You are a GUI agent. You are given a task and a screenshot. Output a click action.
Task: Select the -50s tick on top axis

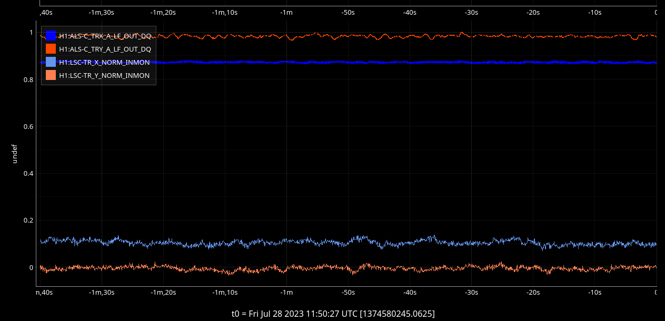348,12
